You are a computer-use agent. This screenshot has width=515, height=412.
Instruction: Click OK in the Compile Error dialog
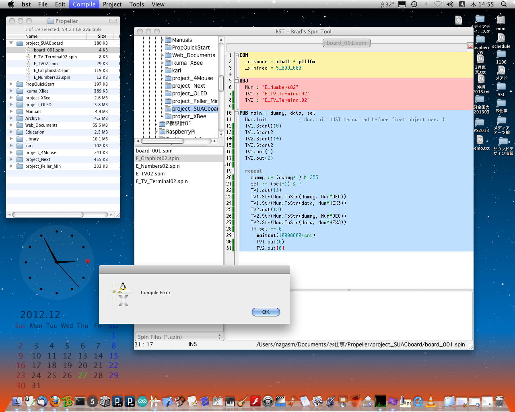click(x=266, y=312)
